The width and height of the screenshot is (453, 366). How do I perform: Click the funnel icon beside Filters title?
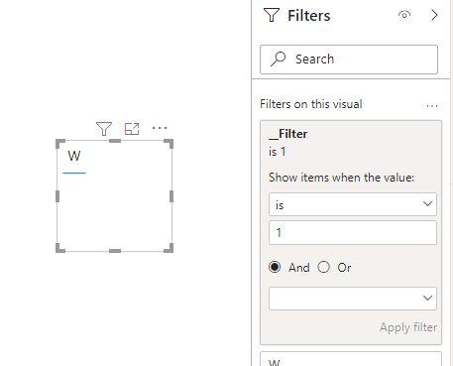click(x=272, y=15)
